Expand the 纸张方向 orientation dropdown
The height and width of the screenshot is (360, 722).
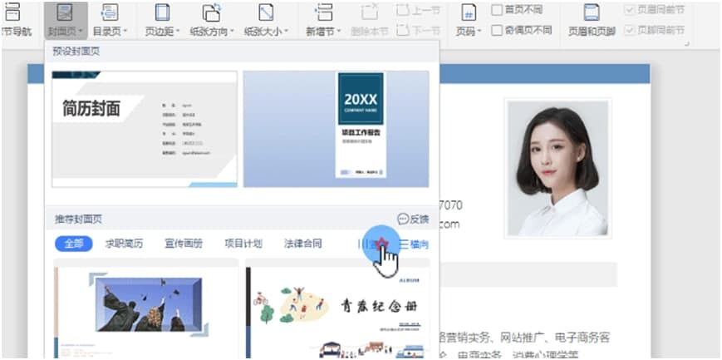[212, 21]
